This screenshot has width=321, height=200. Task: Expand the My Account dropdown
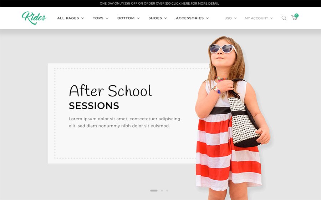pyautogui.click(x=259, y=18)
